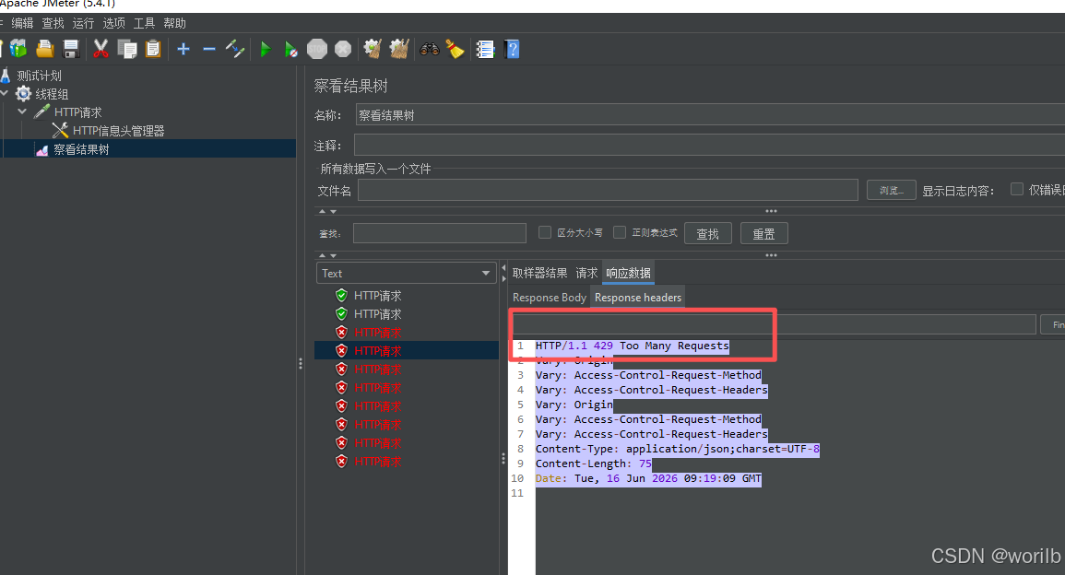Click the Expand All plus icon
This screenshot has height=575, width=1065.
(183, 49)
